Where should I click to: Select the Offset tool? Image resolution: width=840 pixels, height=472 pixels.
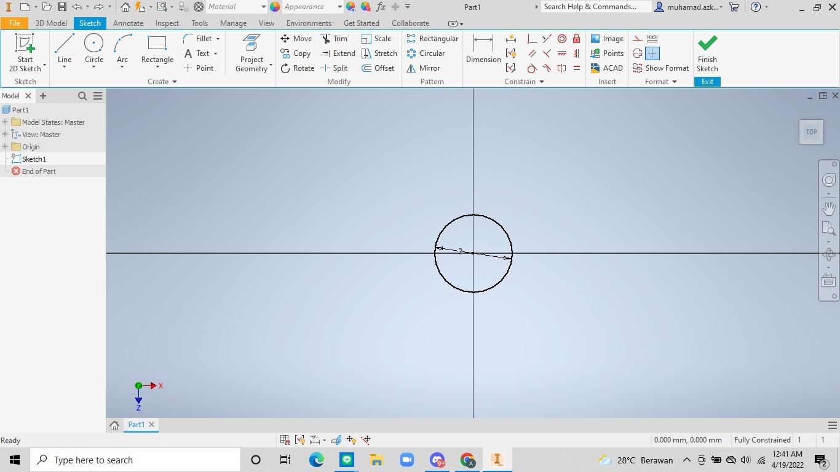pyautogui.click(x=378, y=68)
